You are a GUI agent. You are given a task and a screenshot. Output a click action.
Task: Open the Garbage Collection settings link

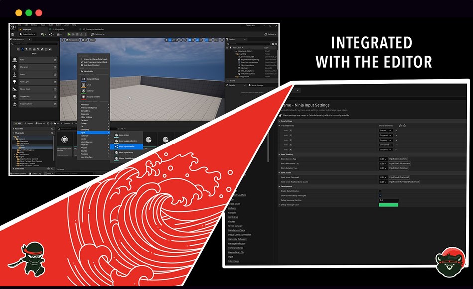237,243
